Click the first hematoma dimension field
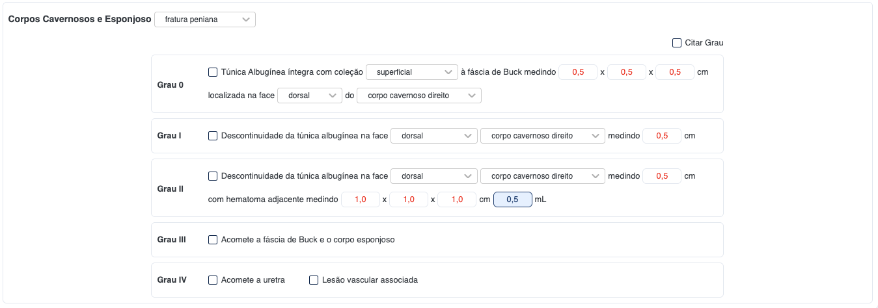Image resolution: width=878 pixels, height=308 pixels. (x=360, y=199)
